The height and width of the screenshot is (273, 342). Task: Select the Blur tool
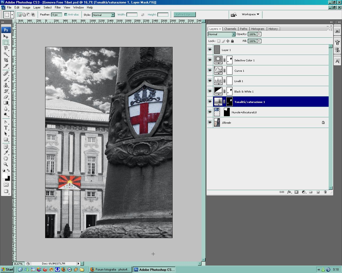6,109
